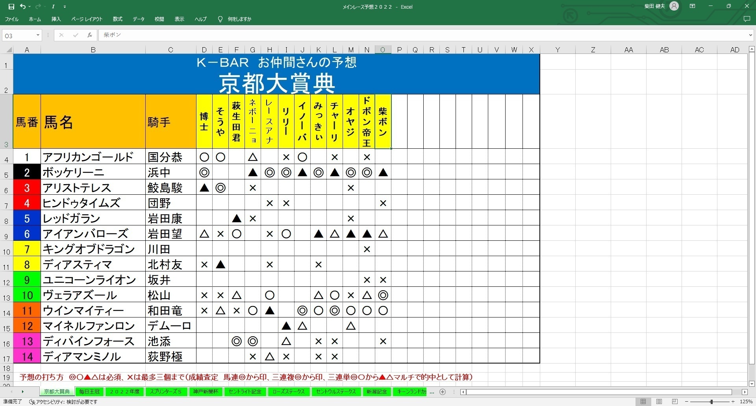Switch to the セントウルステークス sheet tab

pyautogui.click(x=336, y=392)
